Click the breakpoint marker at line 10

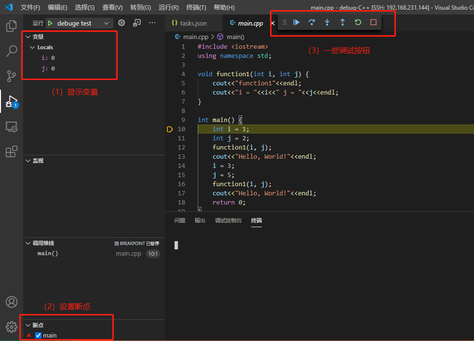point(170,129)
